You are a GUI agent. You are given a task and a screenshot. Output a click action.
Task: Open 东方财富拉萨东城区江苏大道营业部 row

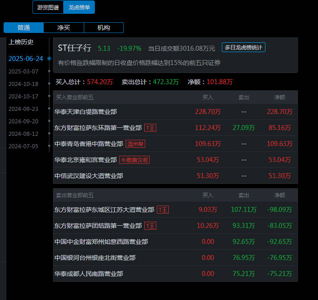point(175,210)
